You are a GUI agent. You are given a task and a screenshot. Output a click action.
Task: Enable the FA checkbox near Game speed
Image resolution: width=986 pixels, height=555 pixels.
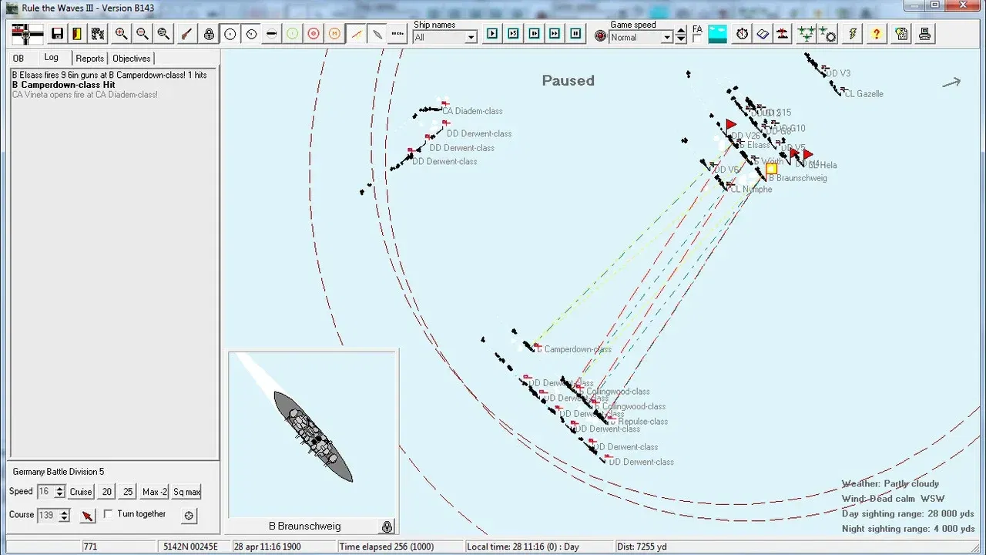(x=696, y=38)
